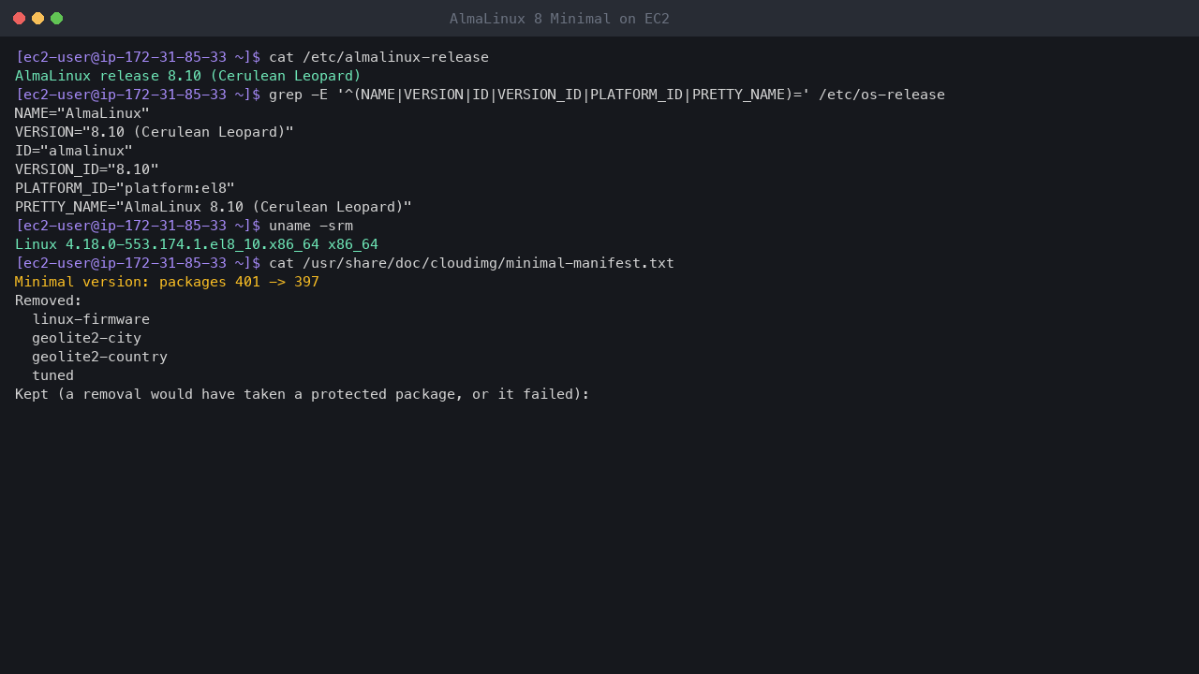Select the ID="almalinux" line

coord(74,151)
